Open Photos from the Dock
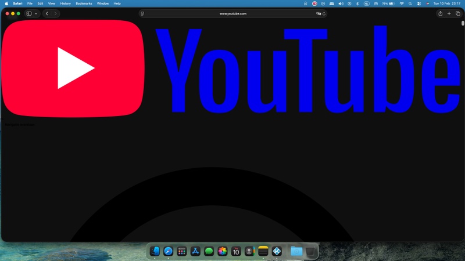The width and height of the screenshot is (465, 261). [x=223, y=251]
